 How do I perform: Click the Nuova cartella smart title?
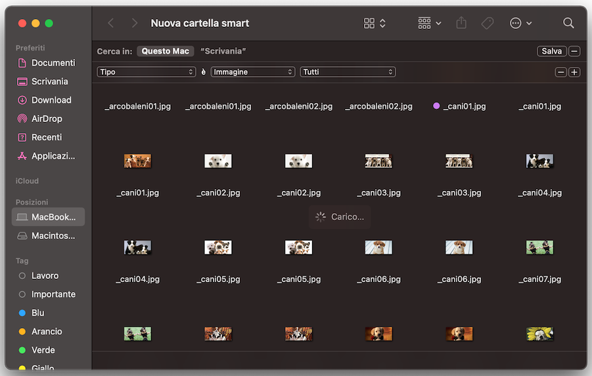pyautogui.click(x=200, y=23)
